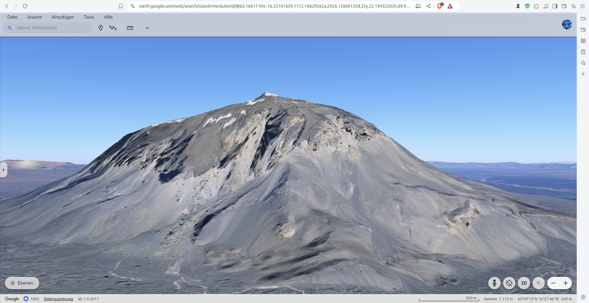Select the draw path or polygon tool
The image size is (589, 303).
pos(113,28)
